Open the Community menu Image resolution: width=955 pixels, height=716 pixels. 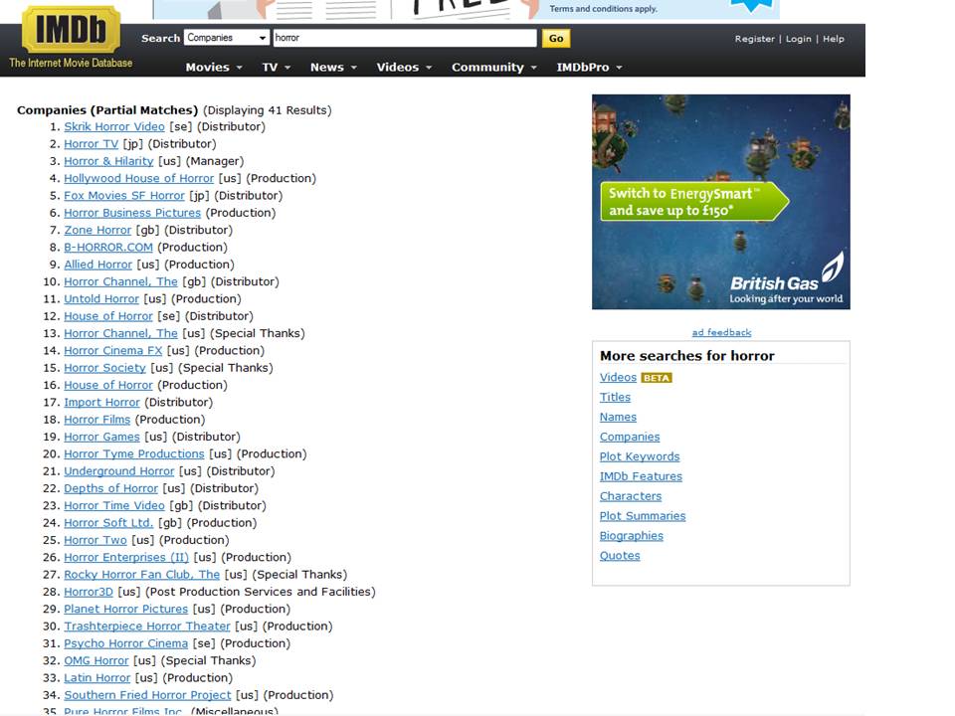point(494,67)
